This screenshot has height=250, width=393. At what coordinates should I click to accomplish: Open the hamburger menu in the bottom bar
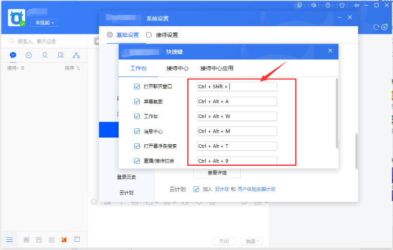10,240
